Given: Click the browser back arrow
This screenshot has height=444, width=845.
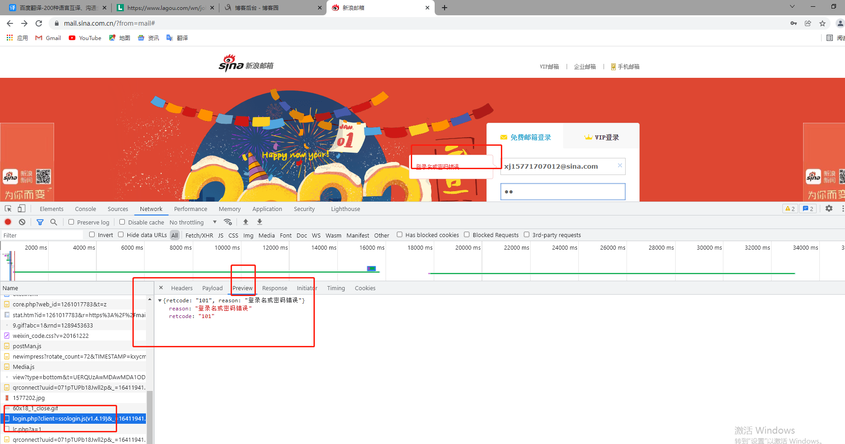Looking at the screenshot, I should (x=10, y=23).
